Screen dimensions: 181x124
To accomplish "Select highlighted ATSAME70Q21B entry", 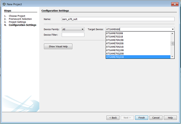I will coord(138,57).
